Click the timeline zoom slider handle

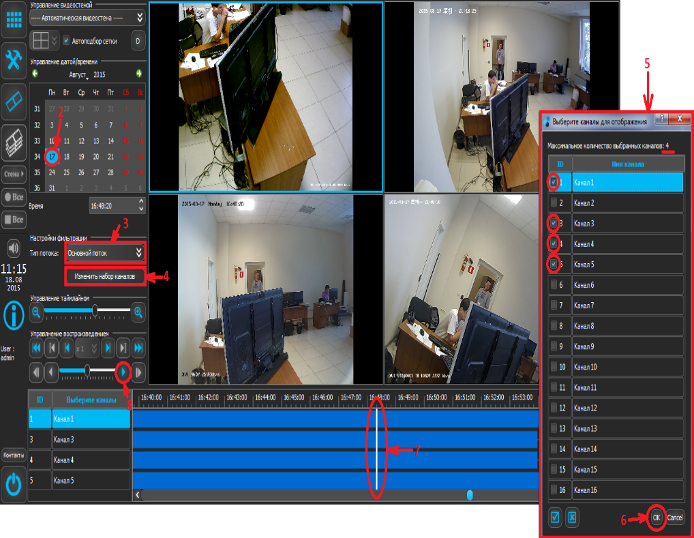(95, 311)
